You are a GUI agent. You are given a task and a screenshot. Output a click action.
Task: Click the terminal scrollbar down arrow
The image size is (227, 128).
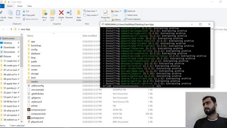(x=212, y=86)
